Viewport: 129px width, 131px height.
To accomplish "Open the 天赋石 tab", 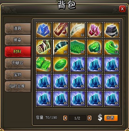I will pos(18,63).
